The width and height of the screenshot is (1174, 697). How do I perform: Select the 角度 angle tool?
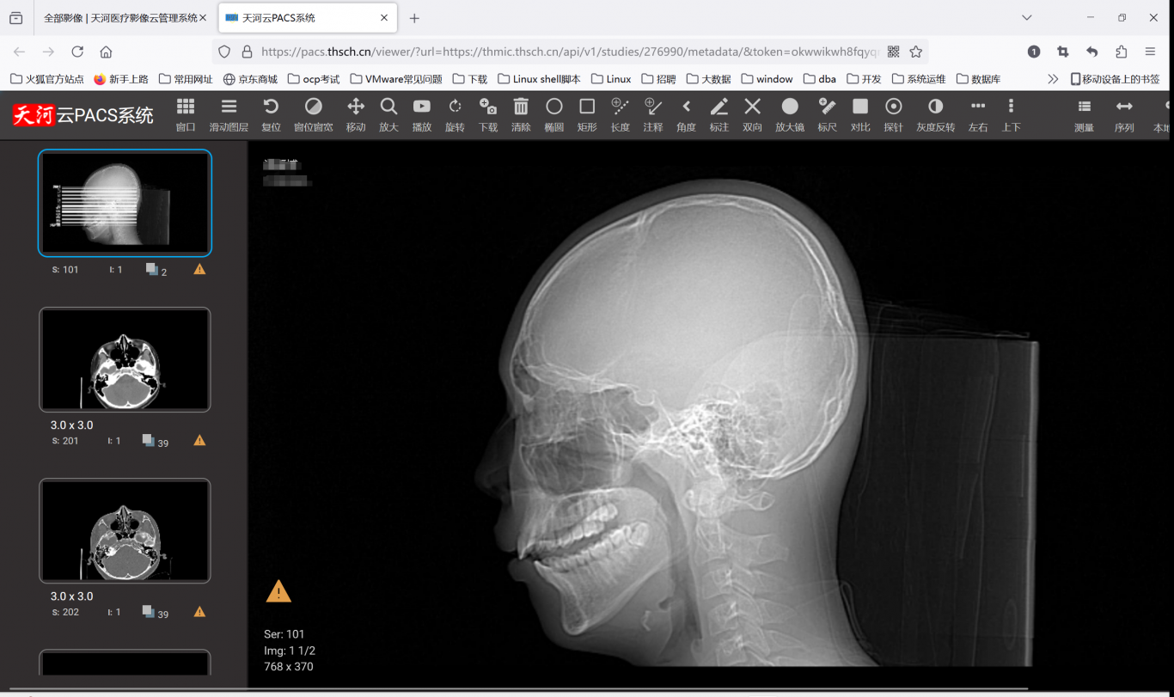(x=686, y=114)
